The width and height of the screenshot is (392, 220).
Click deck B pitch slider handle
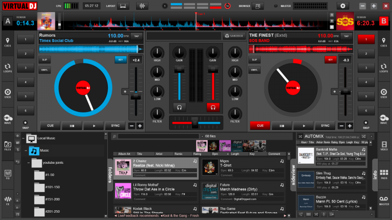(345, 92)
